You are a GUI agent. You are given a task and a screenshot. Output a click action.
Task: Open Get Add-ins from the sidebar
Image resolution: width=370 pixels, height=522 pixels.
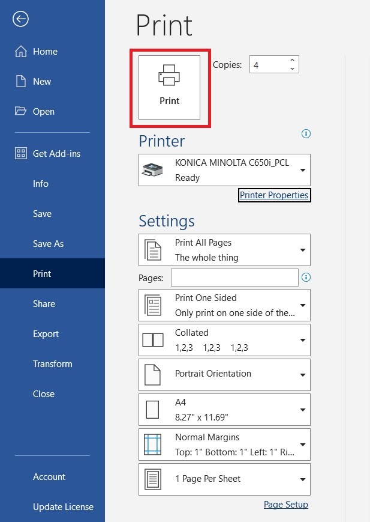click(x=48, y=154)
